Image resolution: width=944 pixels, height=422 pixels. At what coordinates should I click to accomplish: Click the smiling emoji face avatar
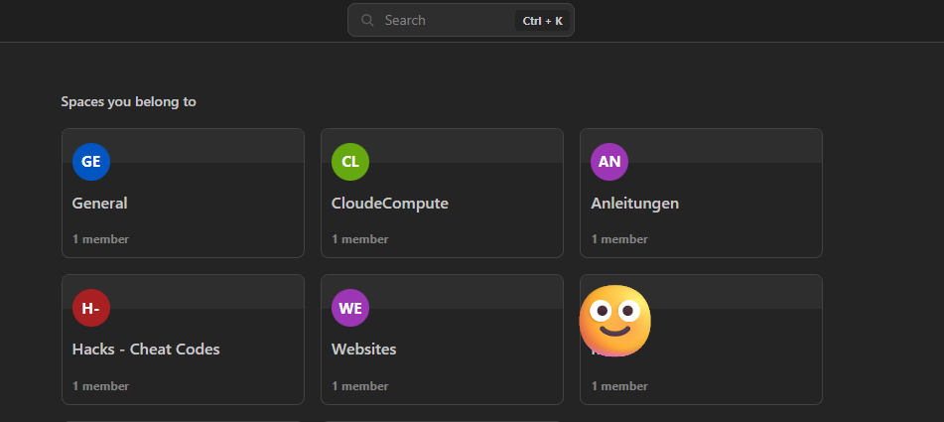tap(615, 320)
